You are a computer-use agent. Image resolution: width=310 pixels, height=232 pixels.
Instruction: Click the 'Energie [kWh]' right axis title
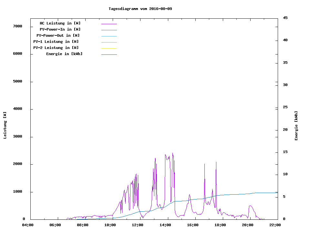click(296, 126)
